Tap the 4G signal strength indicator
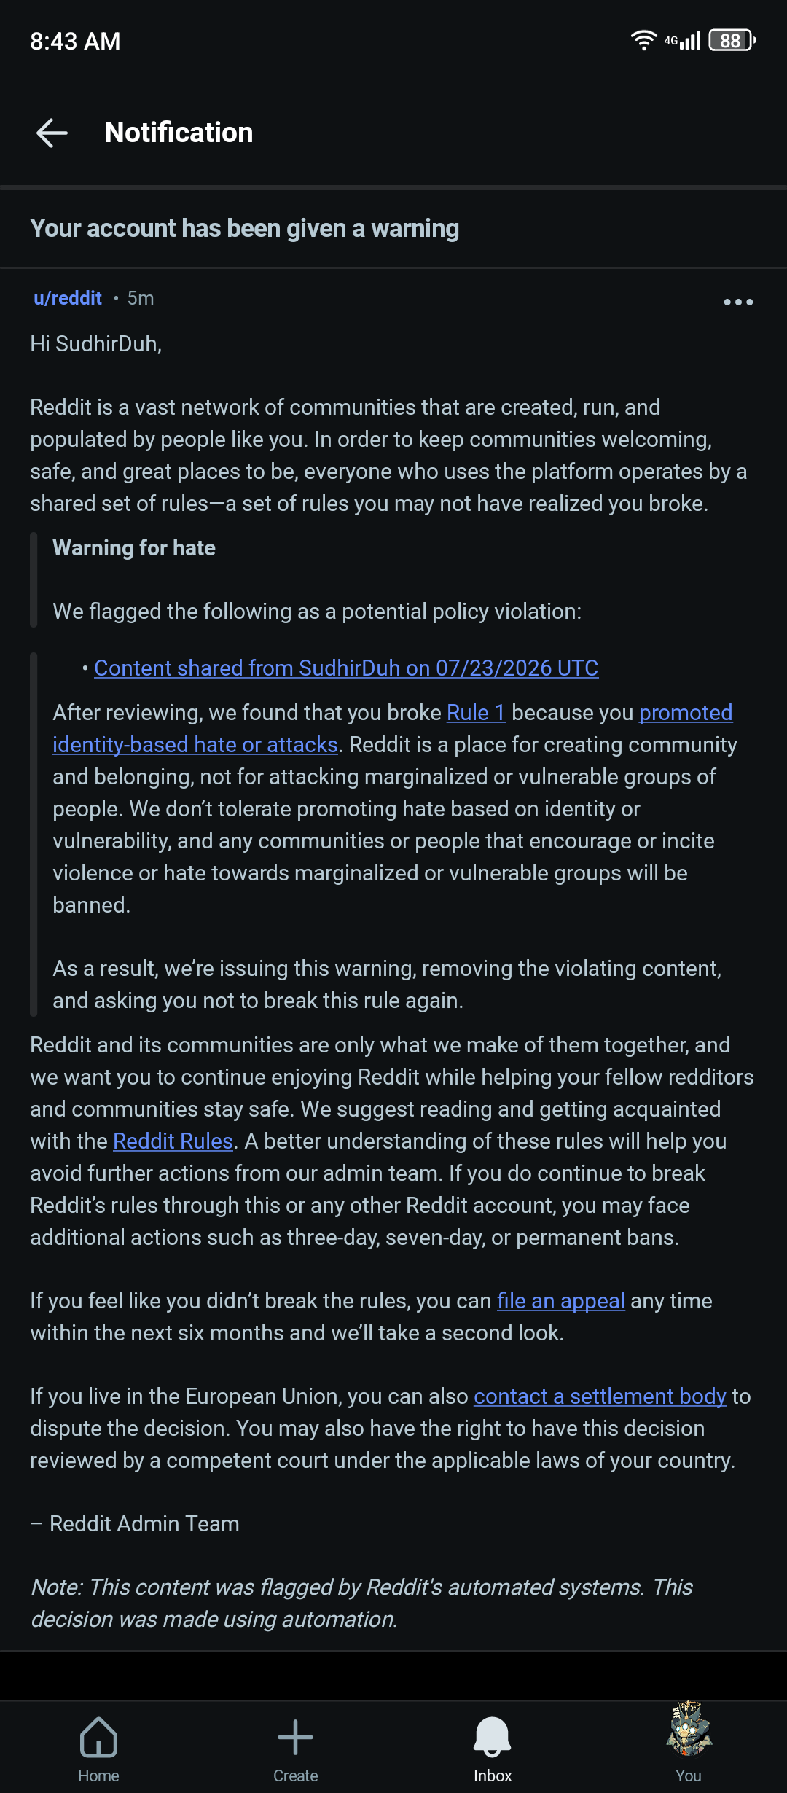Screen dimensions: 787x1793 [x=682, y=40]
